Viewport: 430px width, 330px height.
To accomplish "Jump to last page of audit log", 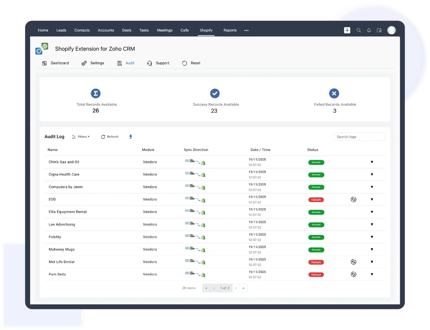I will [244, 288].
